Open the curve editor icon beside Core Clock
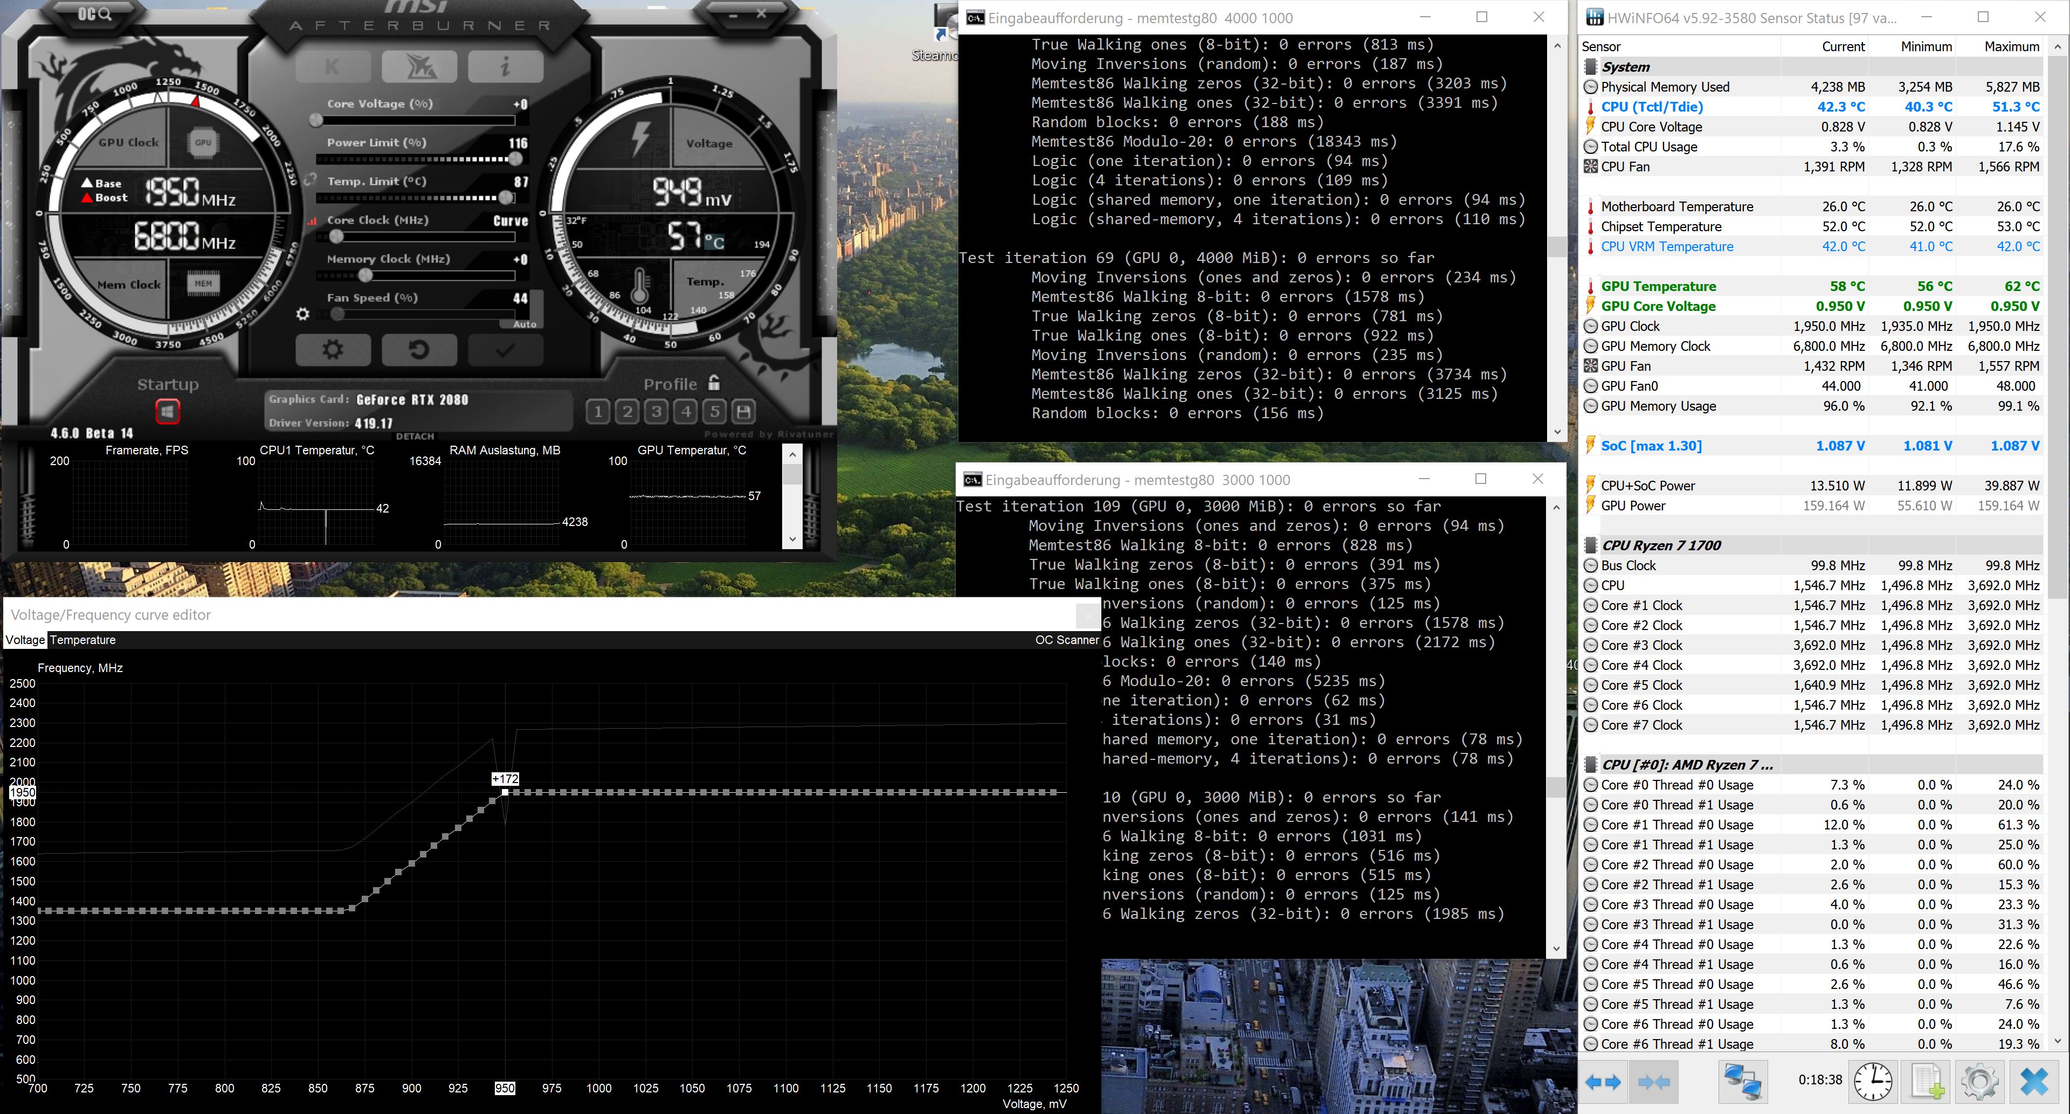2070x1114 pixels. click(313, 221)
